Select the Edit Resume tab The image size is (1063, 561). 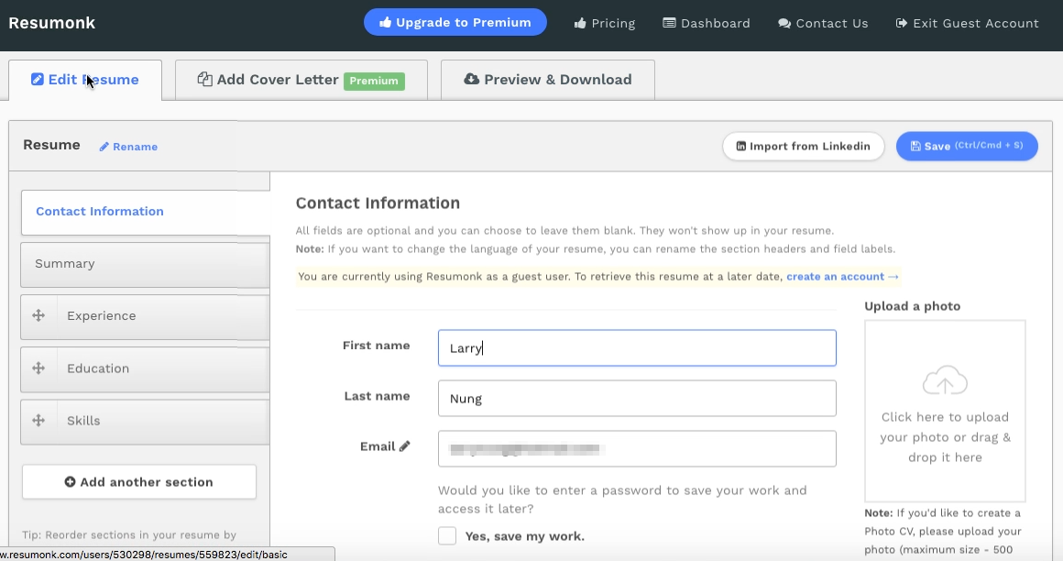[85, 80]
